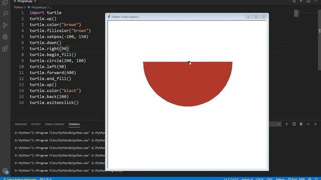
Task: Switch to the OUTPUT tab
Action: [36, 124]
